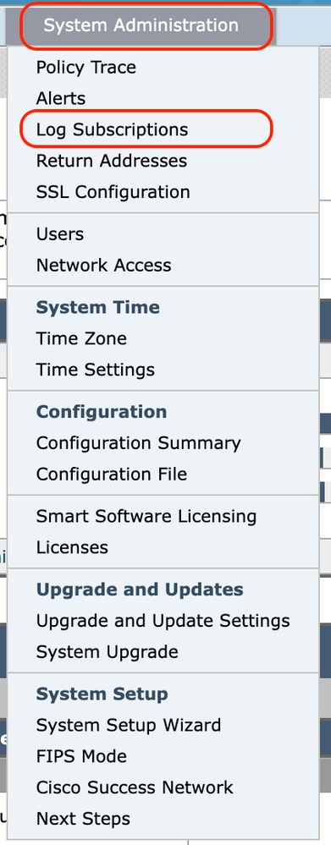Open the Next Steps item
331x845 pixels.
click(x=83, y=819)
